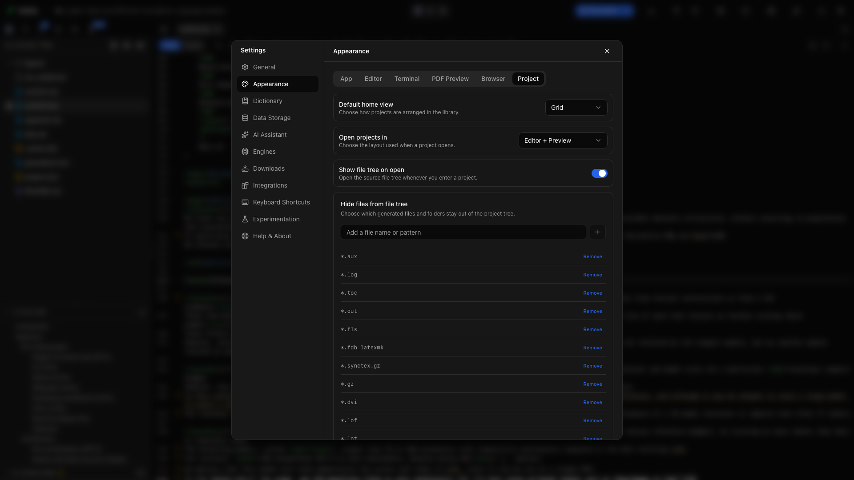854x480 pixels.
Task: Click the AI Assistant sparkle icon
Action: tap(245, 135)
